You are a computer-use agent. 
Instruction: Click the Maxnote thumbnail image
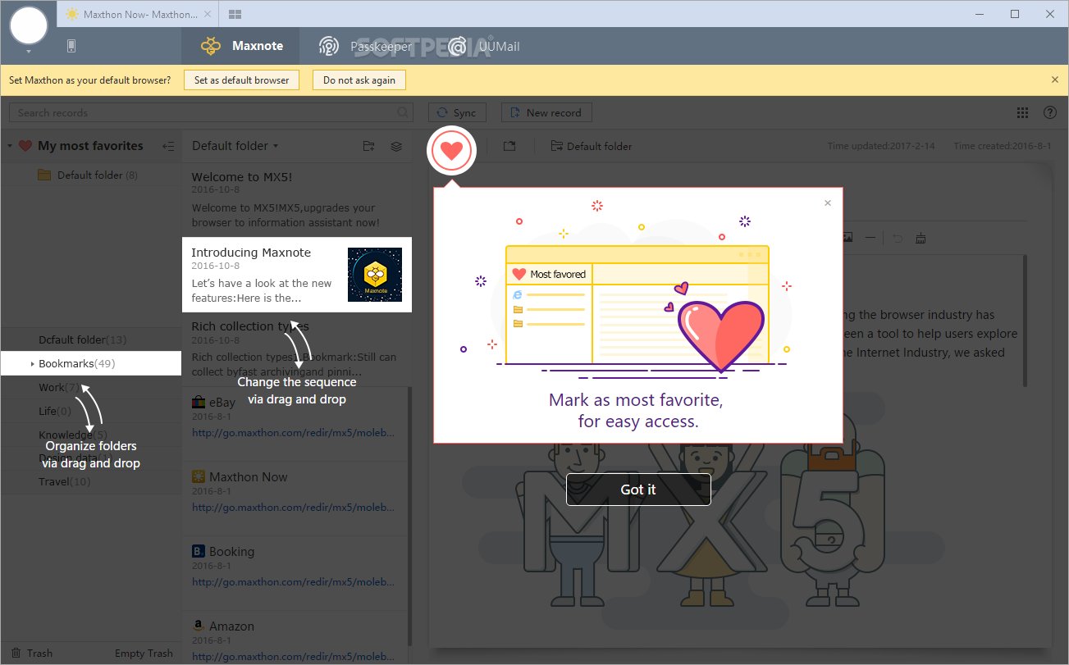tap(375, 275)
